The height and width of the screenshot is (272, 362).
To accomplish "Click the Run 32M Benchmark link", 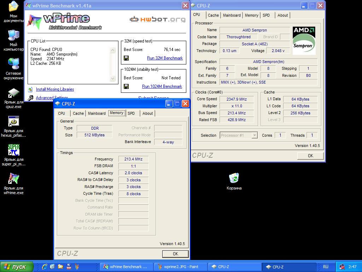I will [x=165, y=58].
